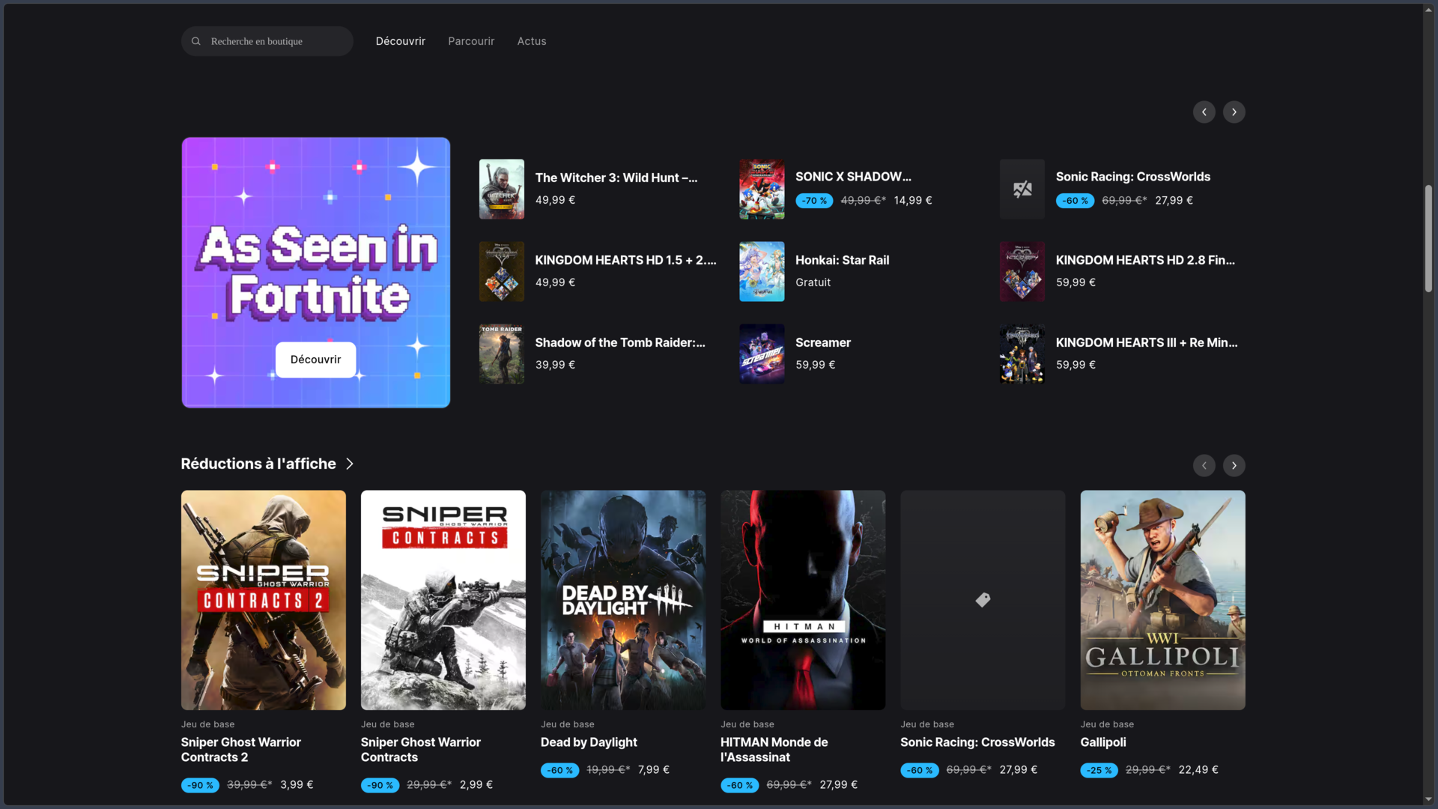
Task: Open Sonic Racing placeholder icon in featured list
Action: [1022, 189]
